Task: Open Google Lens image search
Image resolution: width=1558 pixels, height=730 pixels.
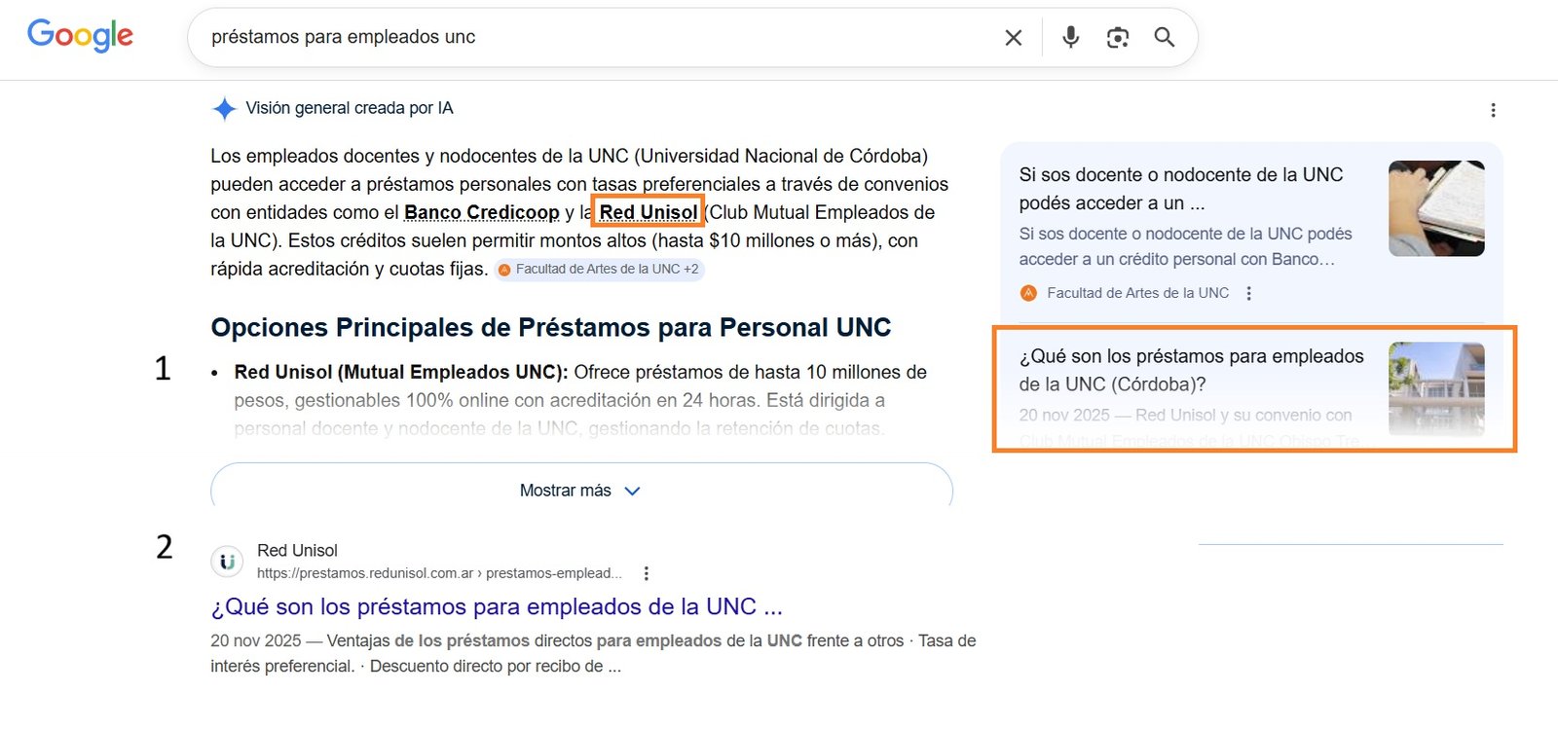Action: pos(1117,38)
